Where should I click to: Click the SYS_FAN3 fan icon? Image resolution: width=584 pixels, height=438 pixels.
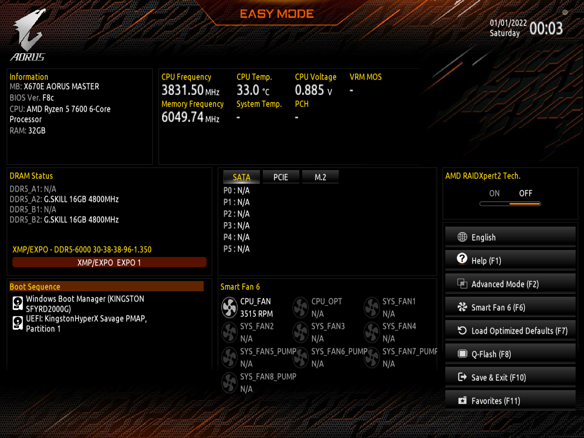301,333
